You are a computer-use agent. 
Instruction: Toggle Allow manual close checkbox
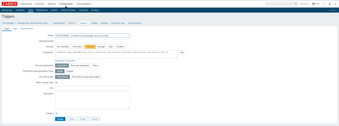[56, 83]
